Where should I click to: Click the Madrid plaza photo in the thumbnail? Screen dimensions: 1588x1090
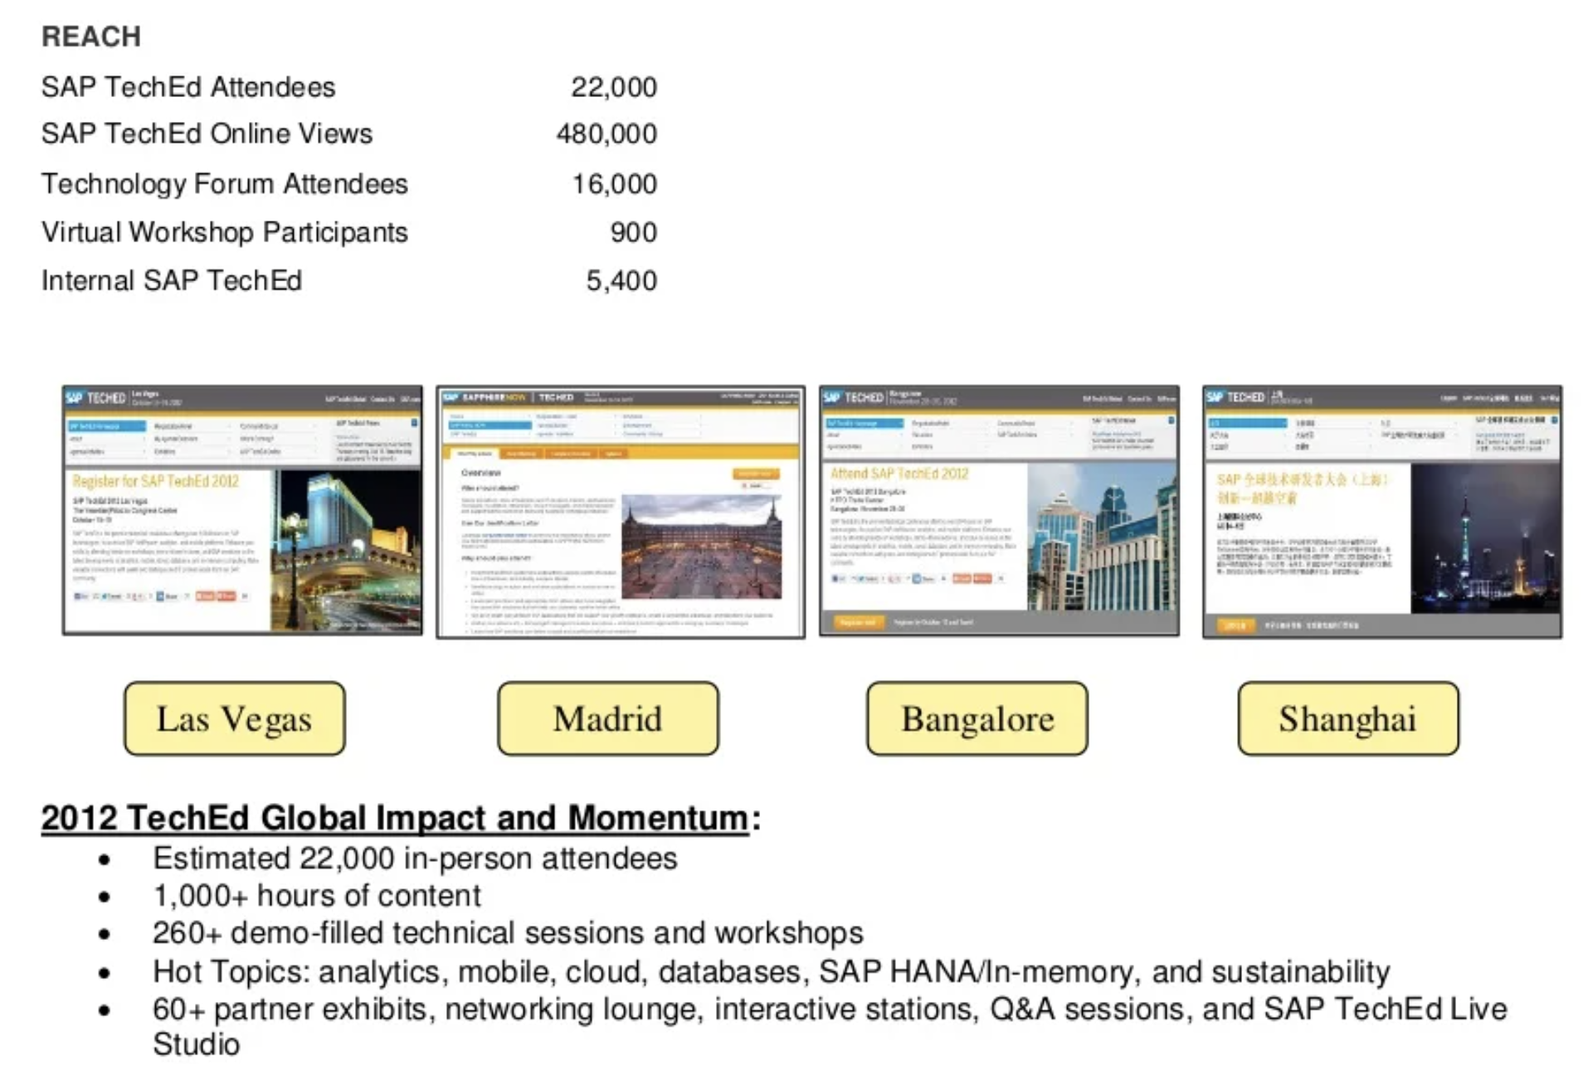tap(701, 547)
